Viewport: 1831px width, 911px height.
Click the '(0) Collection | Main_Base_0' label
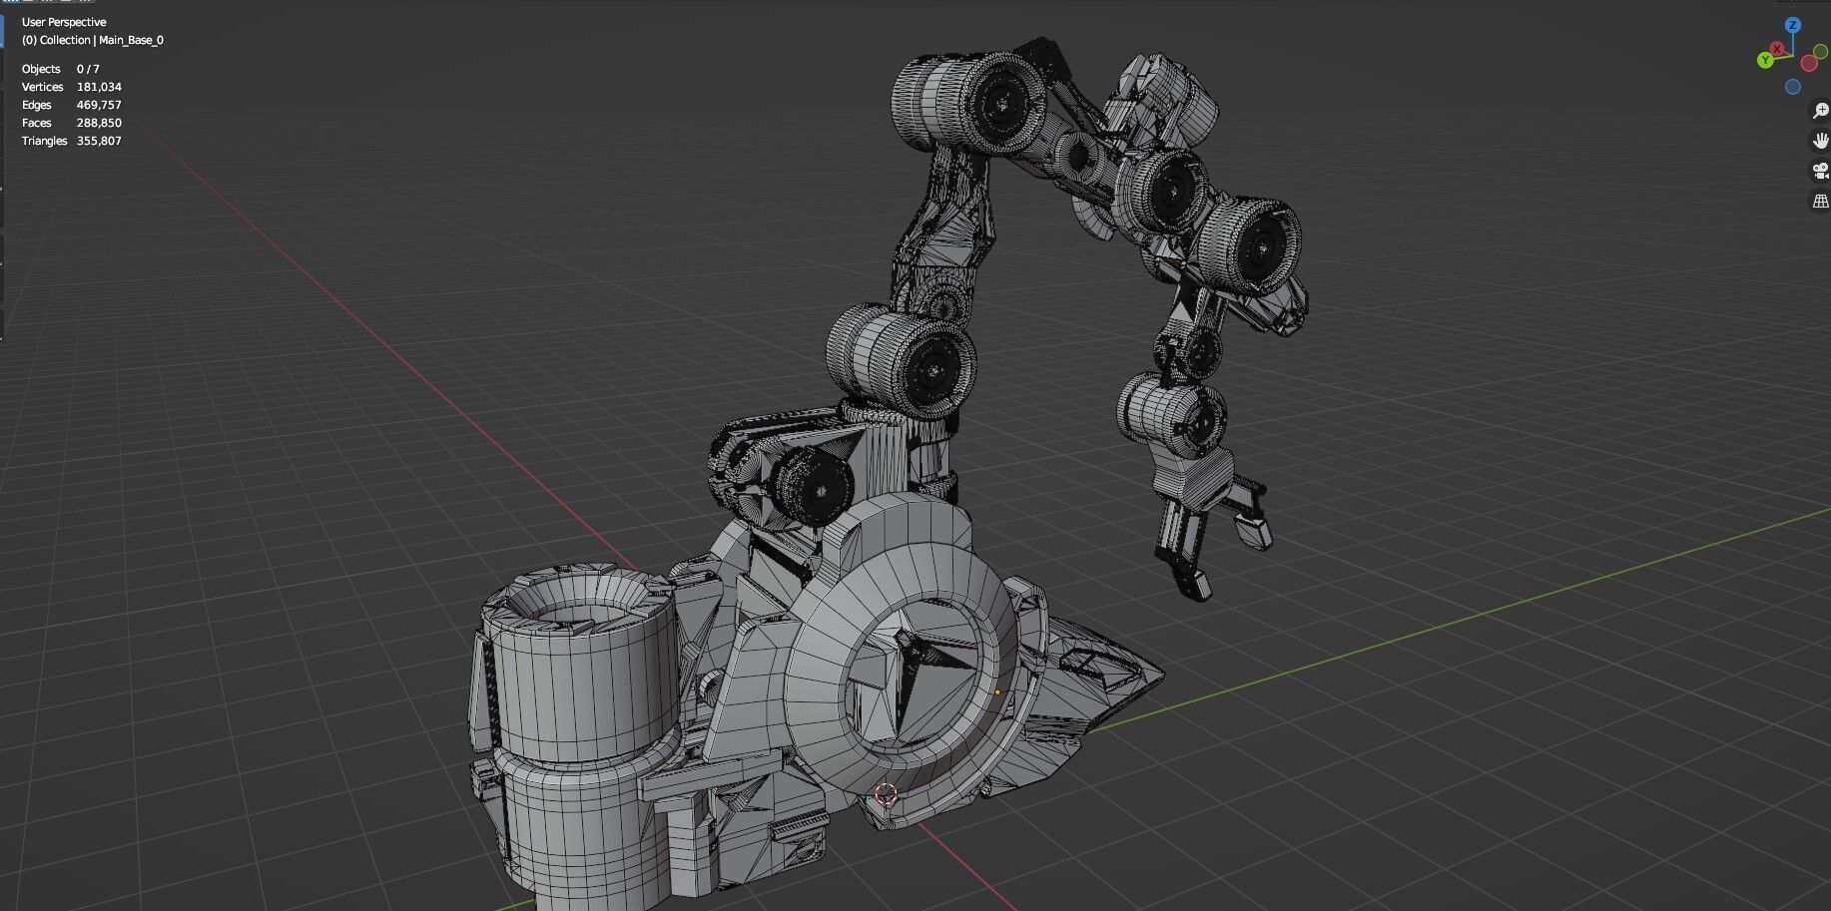(93, 40)
